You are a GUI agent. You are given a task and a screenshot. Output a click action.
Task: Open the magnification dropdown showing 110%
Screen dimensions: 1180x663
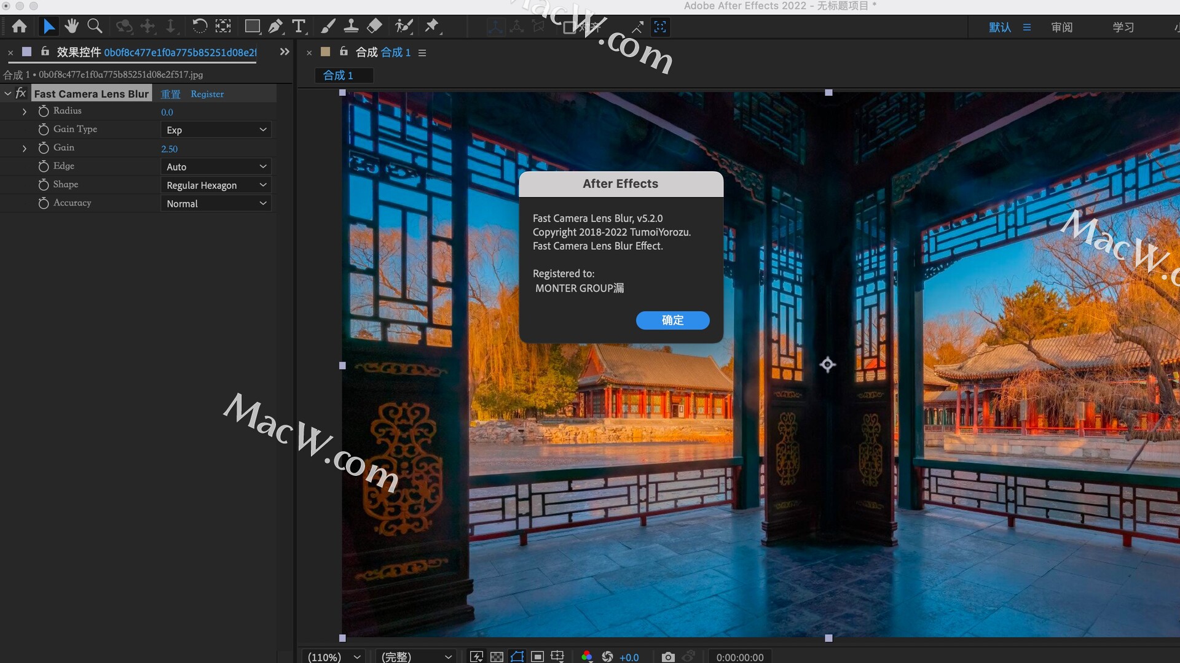pos(332,656)
